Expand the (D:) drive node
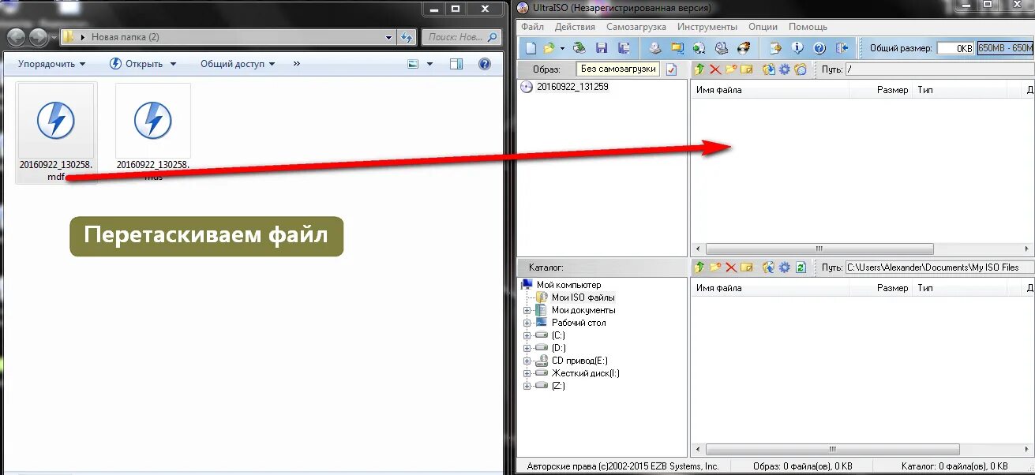1035x475 pixels. [527, 348]
